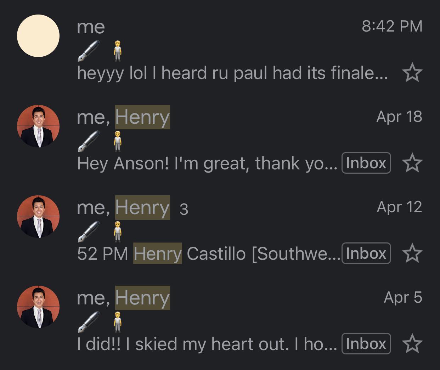Click the thread count 3 beside Henry
This screenshot has height=370, width=440.
[184, 209]
